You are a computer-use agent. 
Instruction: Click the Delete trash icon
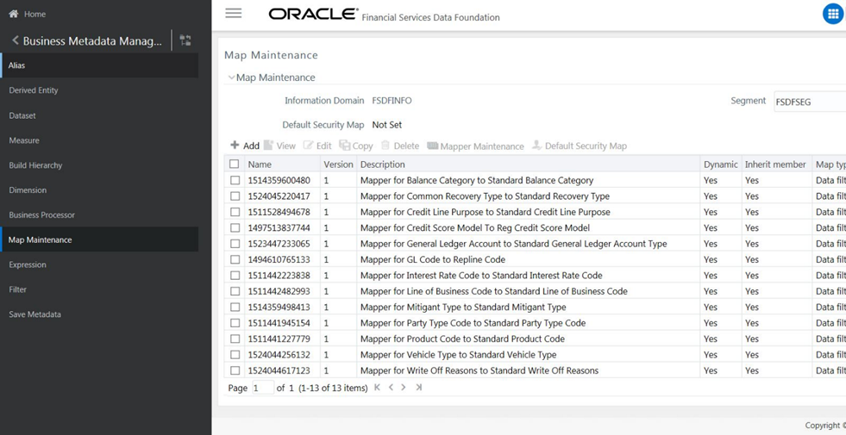click(385, 145)
